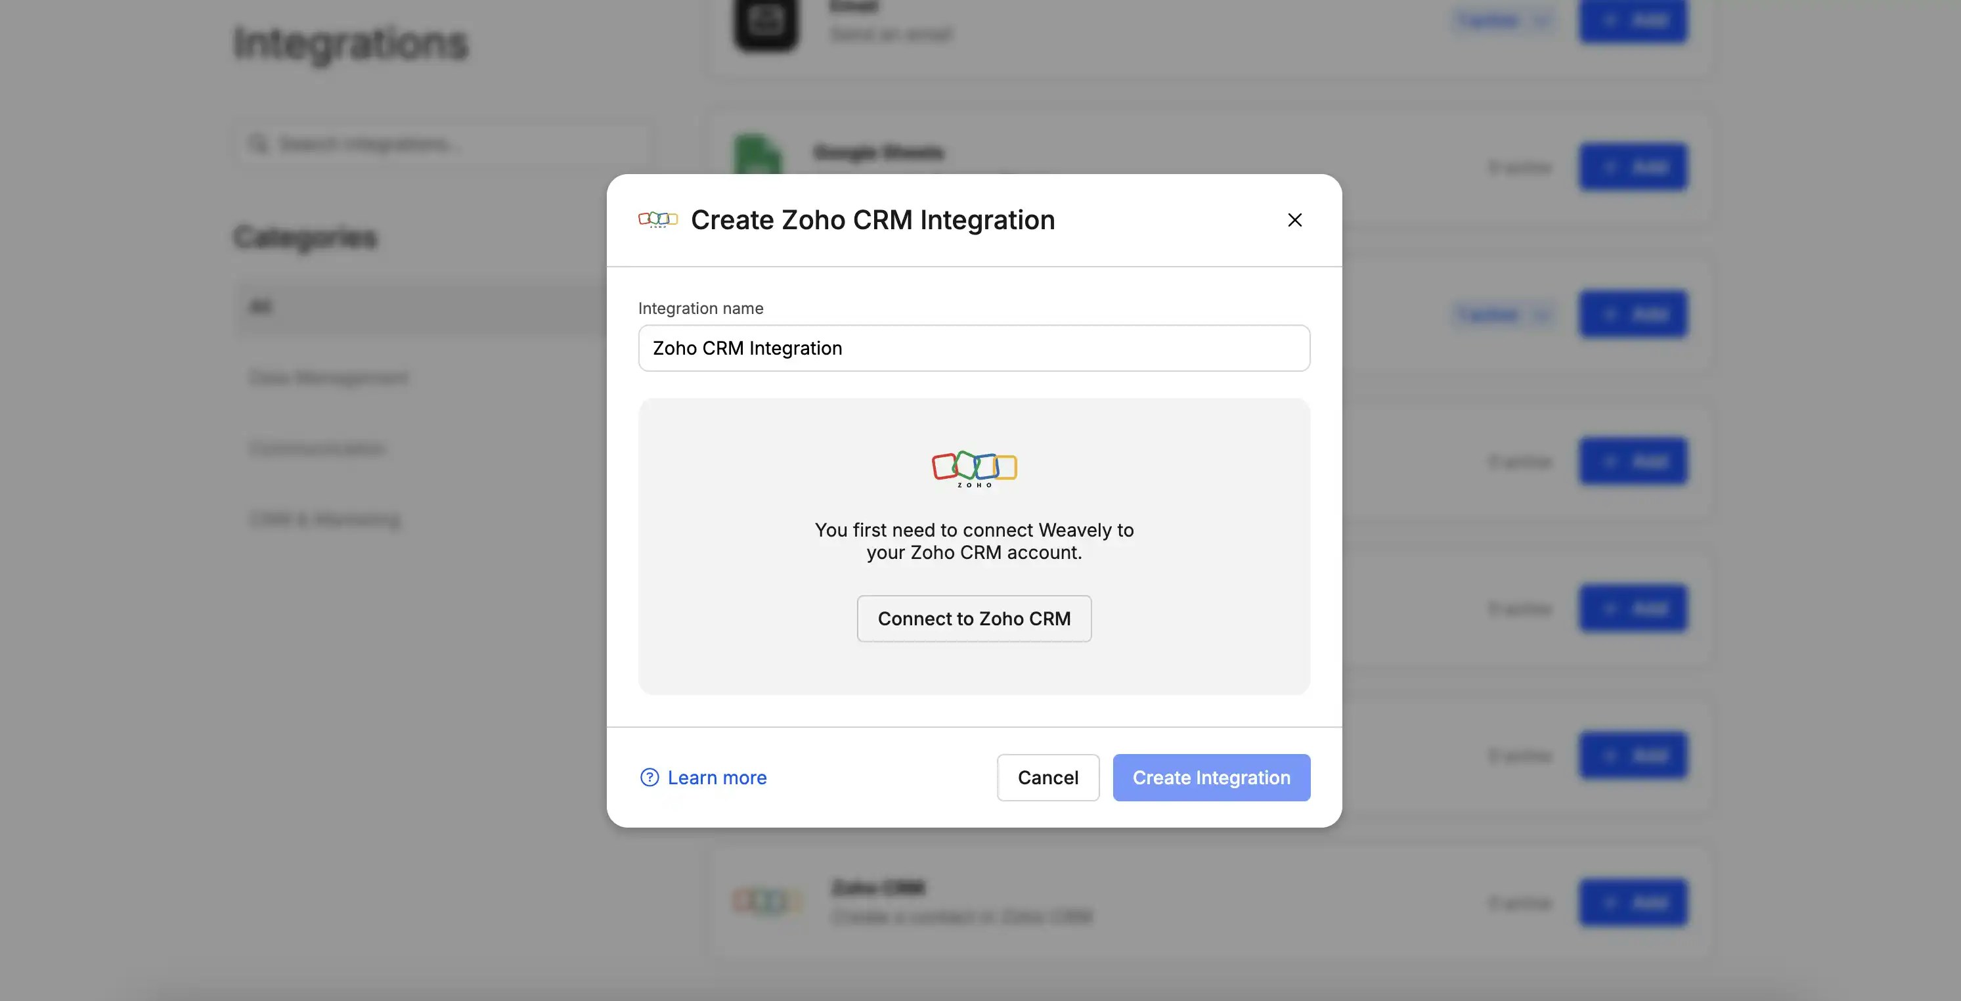Open the Learn more link
This screenshot has width=1961, height=1001.
coord(716,777)
